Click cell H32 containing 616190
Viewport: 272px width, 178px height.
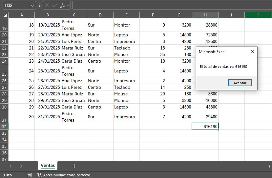tap(205, 127)
